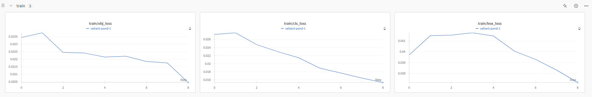
Task: Click cls_loss legend pager arrows
Action: tap(385, 28)
